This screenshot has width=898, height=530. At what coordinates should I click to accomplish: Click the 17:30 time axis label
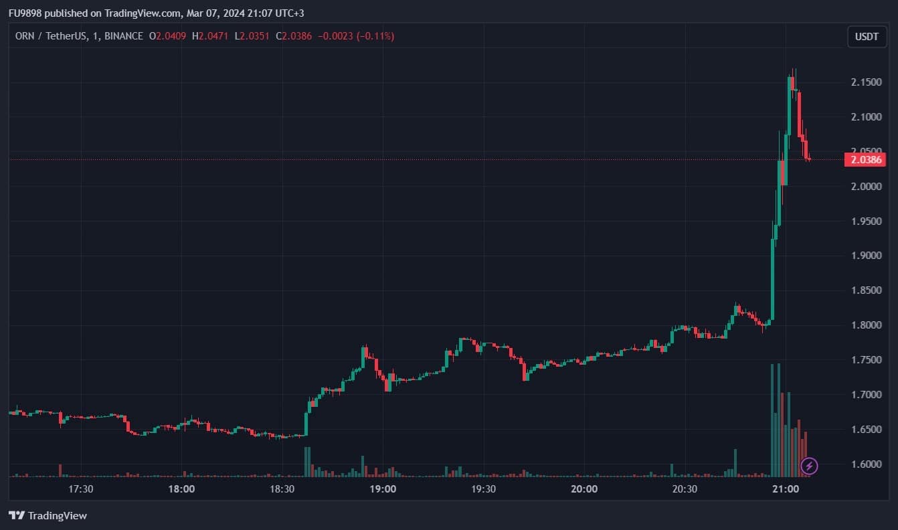[x=80, y=489]
